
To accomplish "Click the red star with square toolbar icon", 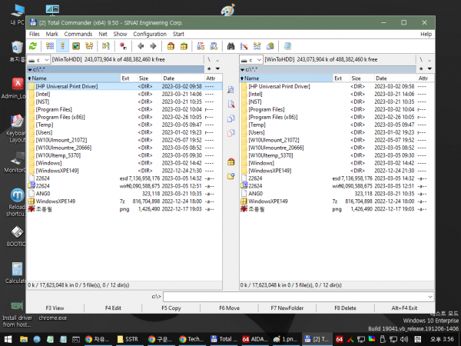I will point(123,46).
